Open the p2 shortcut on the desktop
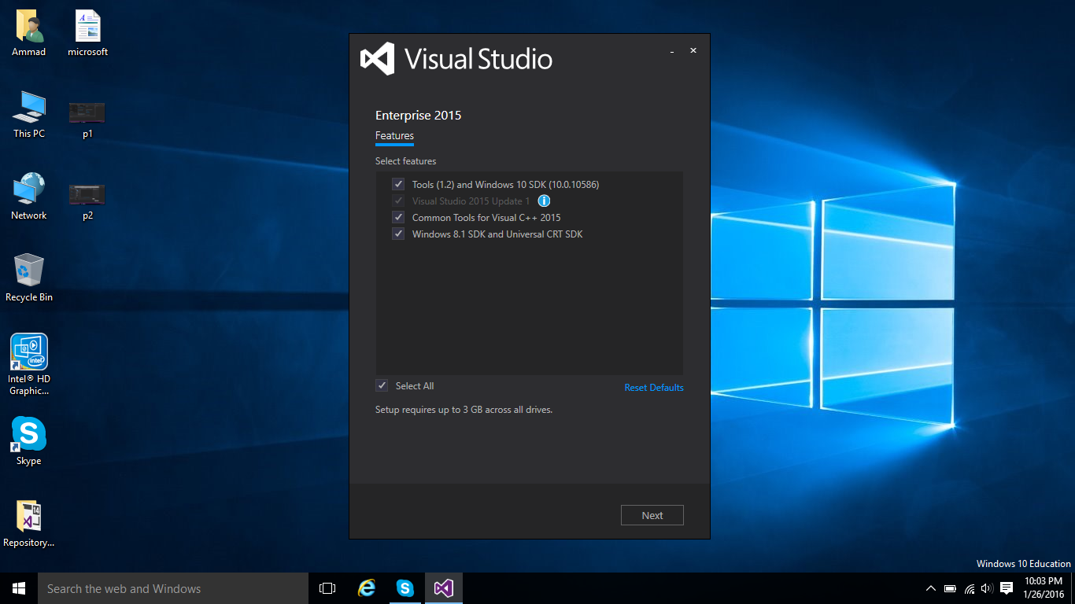 86,193
